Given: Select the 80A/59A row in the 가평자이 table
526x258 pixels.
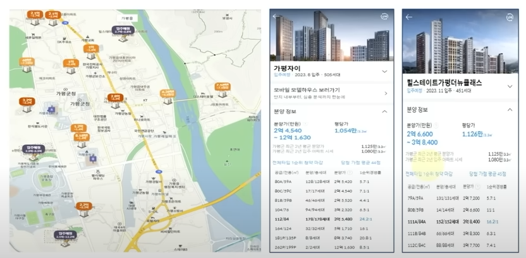Looking at the screenshot, I should [x=331, y=182].
